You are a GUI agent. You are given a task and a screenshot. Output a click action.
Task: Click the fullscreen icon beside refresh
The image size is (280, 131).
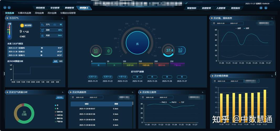click(x=9, y=8)
